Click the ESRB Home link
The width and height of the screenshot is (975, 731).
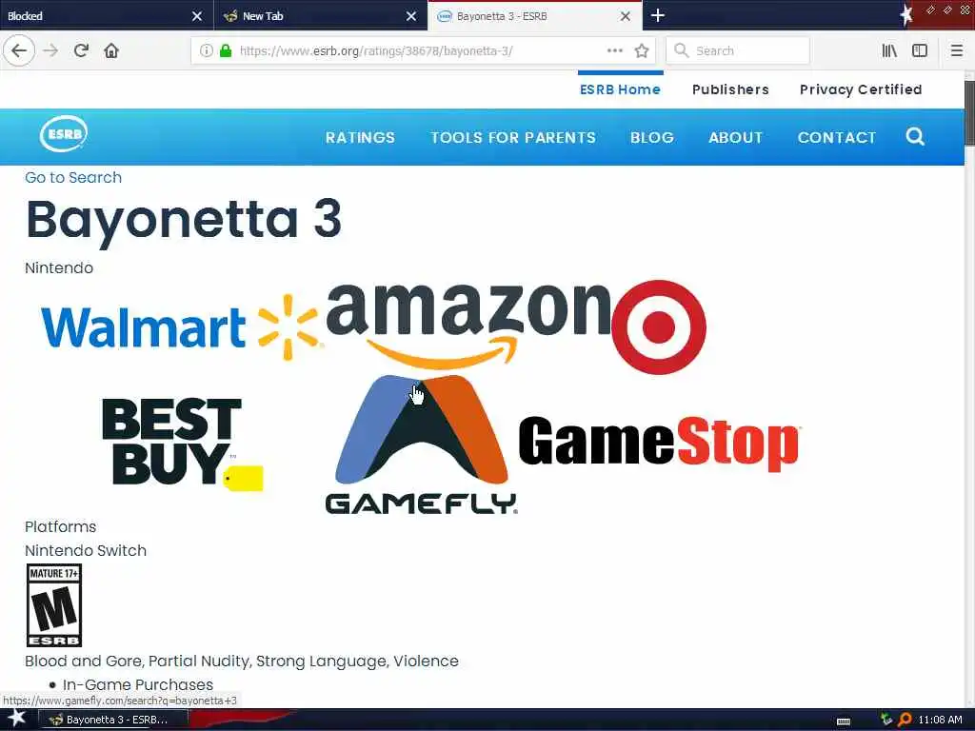[620, 89]
